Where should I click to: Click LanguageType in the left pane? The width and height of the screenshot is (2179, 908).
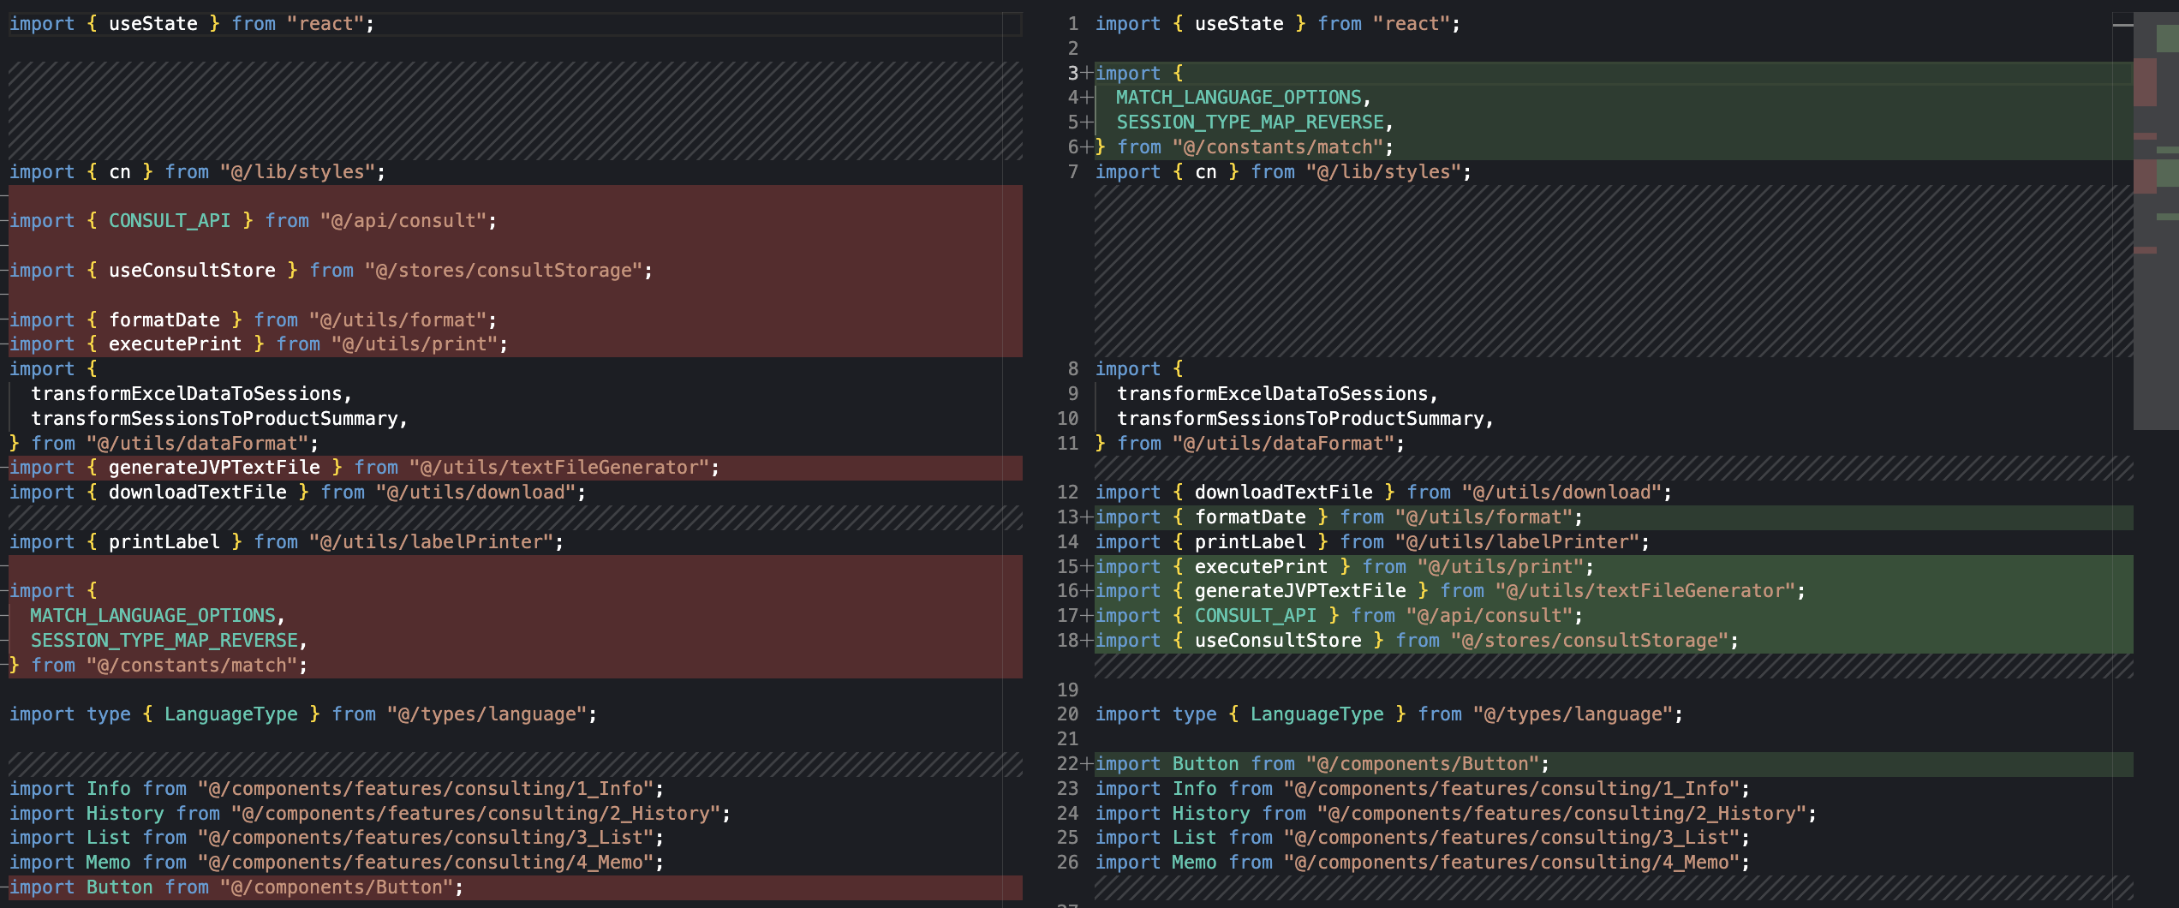point(230,714)
